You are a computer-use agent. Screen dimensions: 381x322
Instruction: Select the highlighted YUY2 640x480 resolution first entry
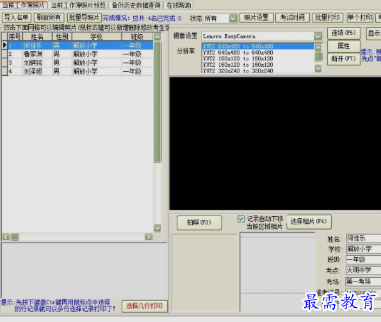click(x=258, y=46)
